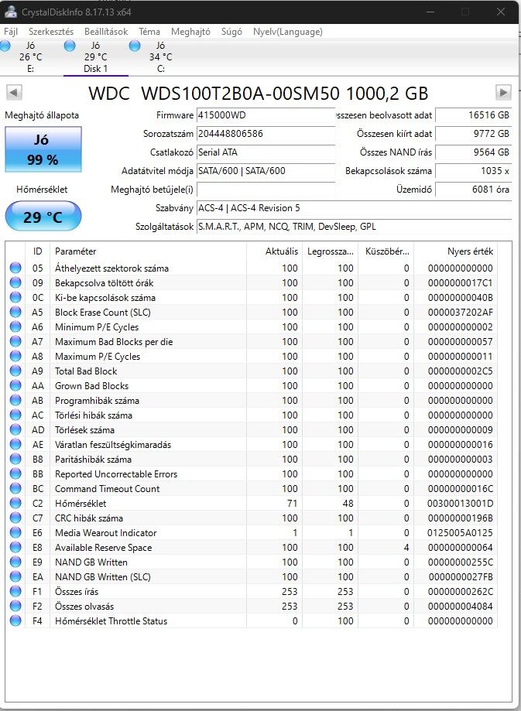Click status icon for C2 Hőmérséklet row
This screenshot has width=521, height=711.
15,504
